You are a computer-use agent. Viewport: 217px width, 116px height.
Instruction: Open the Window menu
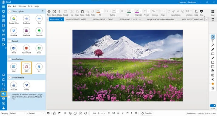22,6
